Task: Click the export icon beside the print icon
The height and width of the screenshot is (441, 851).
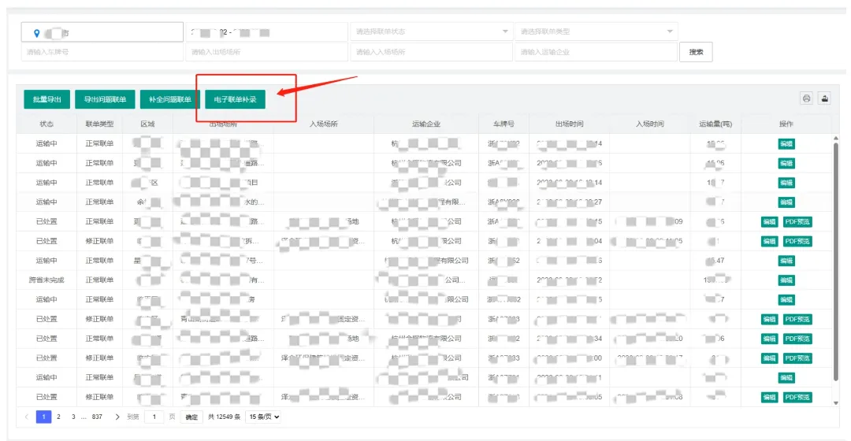Action: (x=824, y=98)
